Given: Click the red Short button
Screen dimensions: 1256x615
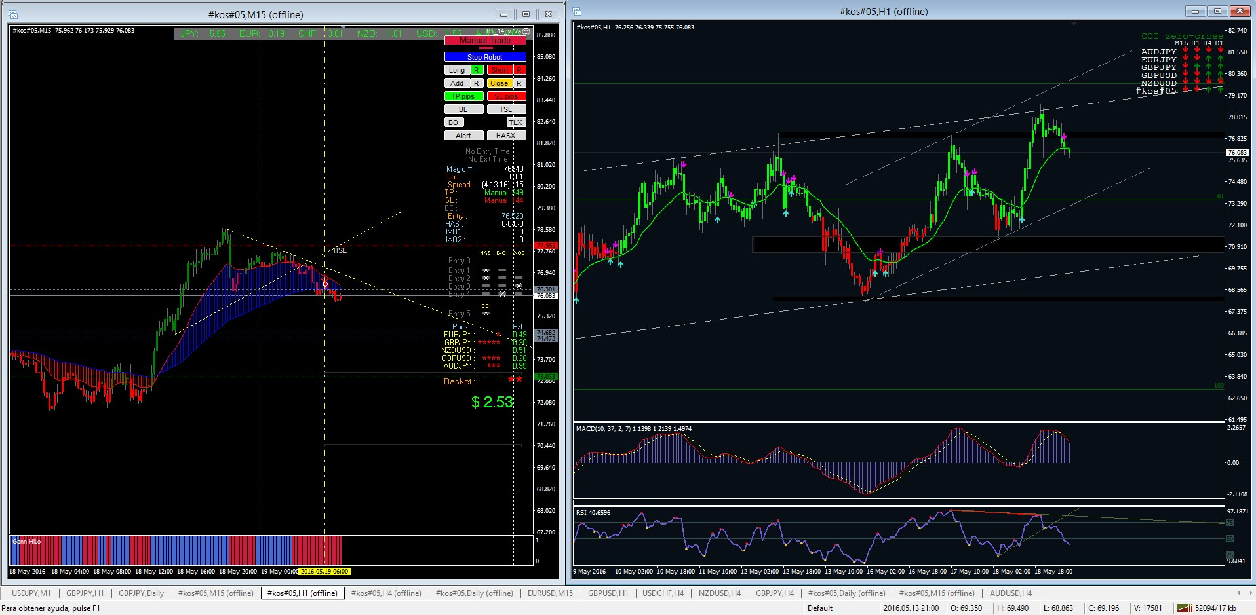Looking at the screenshot, I should click(x=500, y=70).
